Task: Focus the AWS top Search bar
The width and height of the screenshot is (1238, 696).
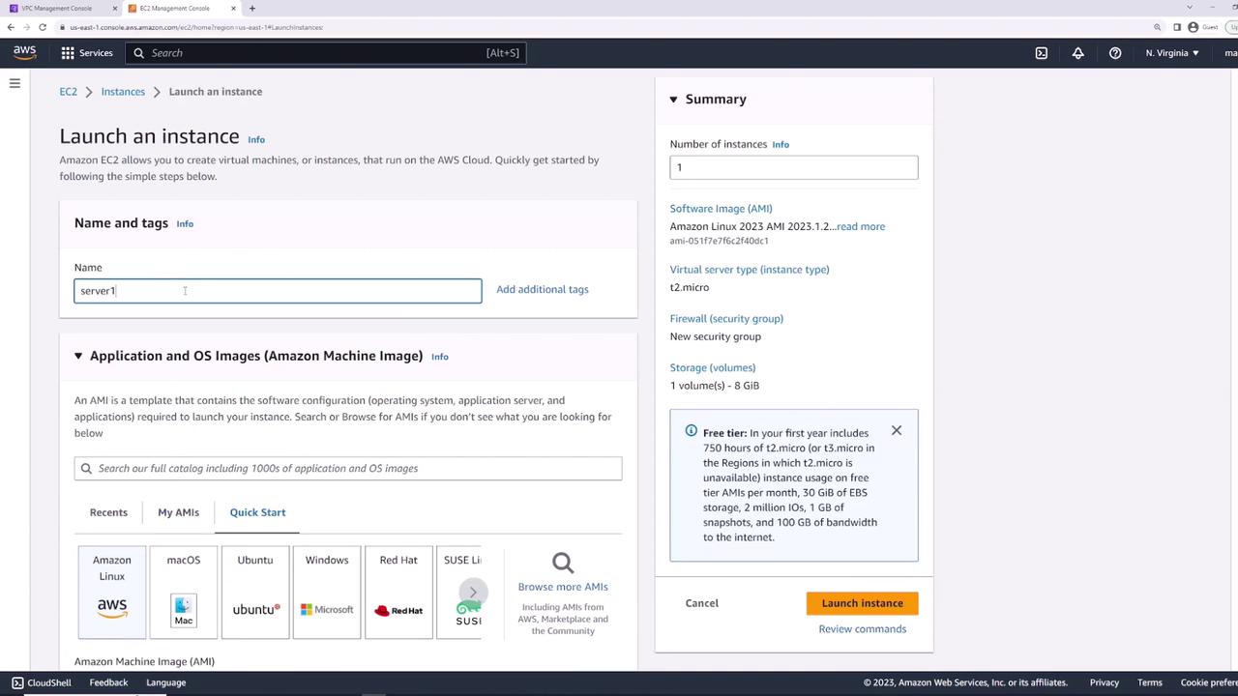Action: point(326,53)
